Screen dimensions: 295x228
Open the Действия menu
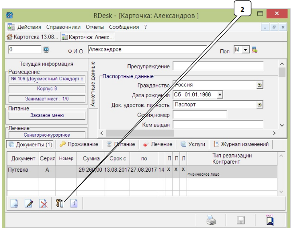coord(29,27)
